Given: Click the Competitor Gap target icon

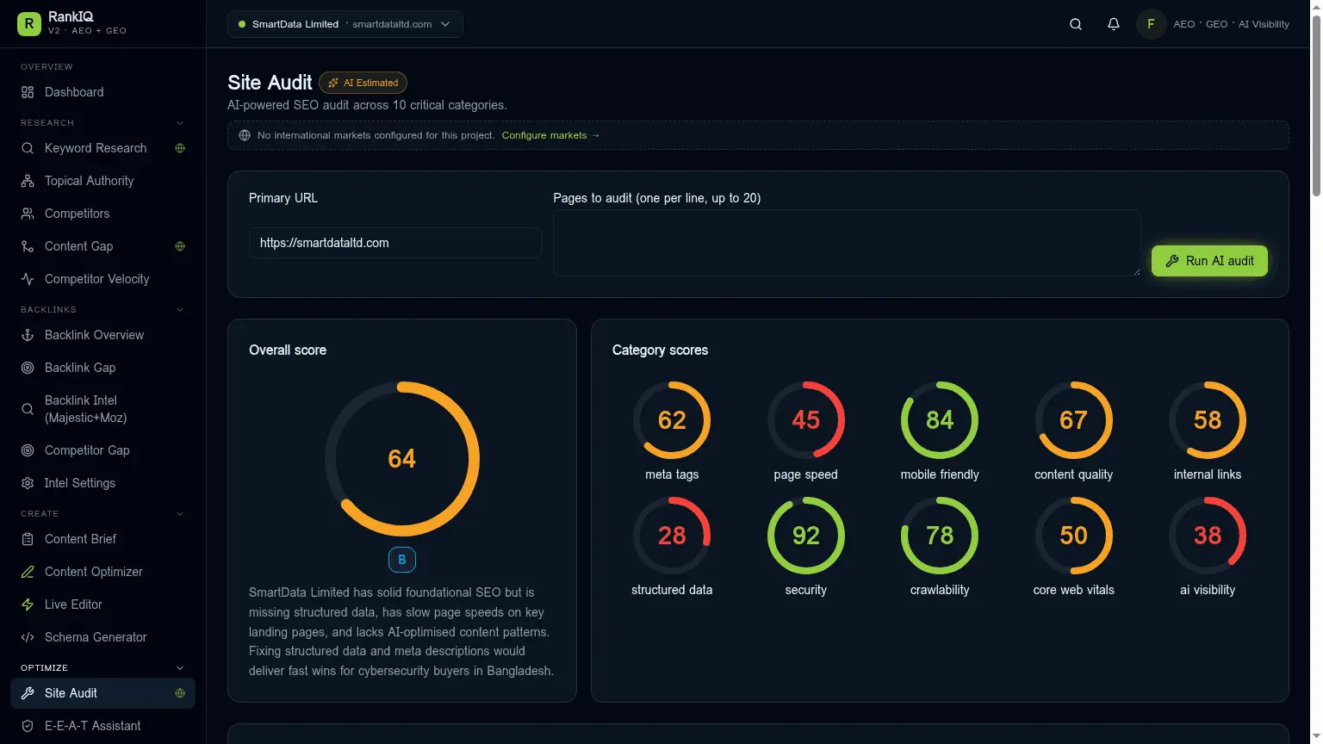Looking at the screenshot, I should pyautogui.click(x=28, y=450).
